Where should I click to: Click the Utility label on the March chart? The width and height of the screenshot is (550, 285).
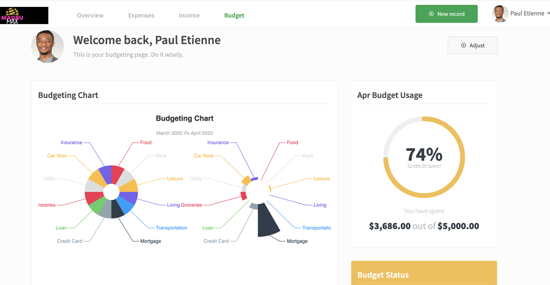pos(49,179)
